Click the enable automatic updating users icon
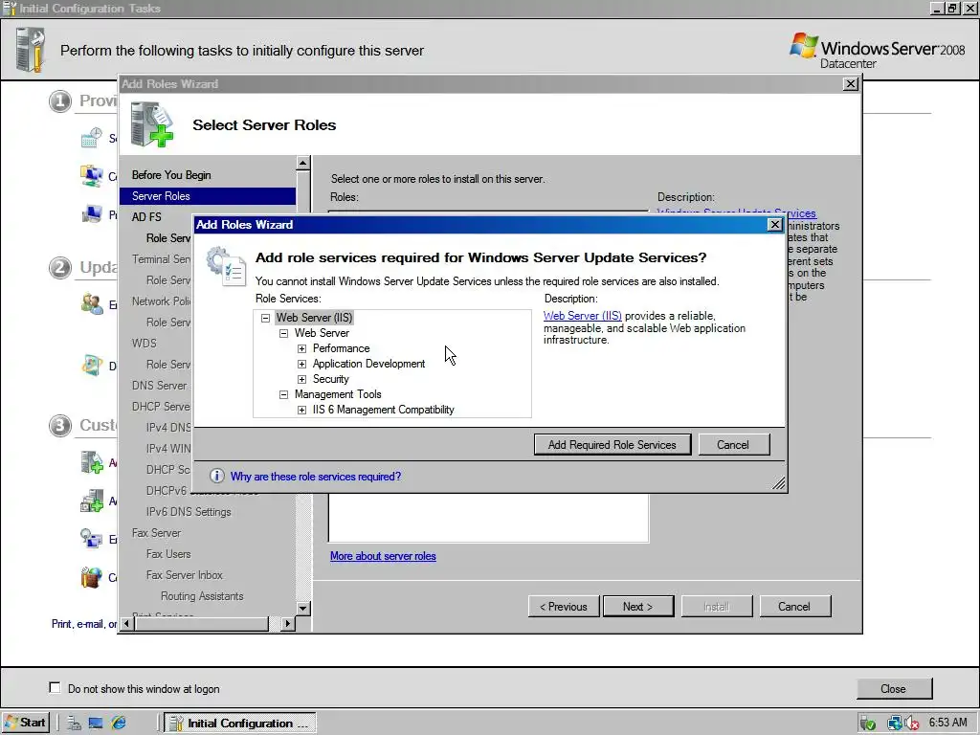The width and height of the screenshot is (980, 735). [x=91, y=304]
